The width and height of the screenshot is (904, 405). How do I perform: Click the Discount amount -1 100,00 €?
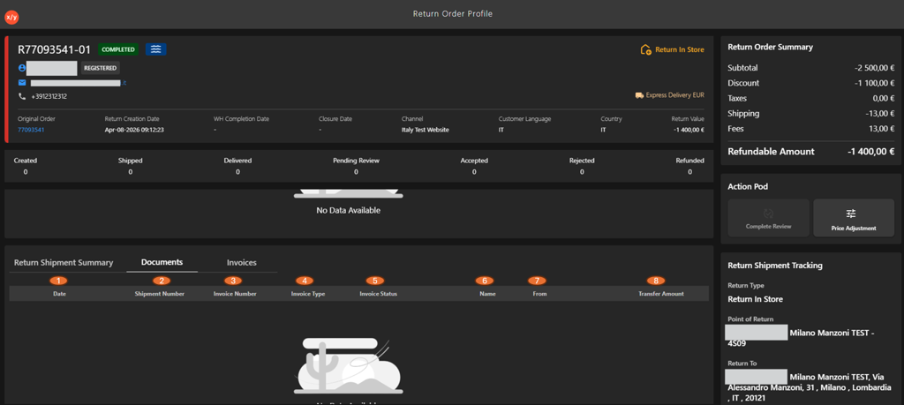tap(875, 83)
